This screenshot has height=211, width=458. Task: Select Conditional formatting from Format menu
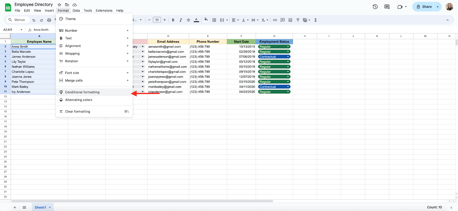pos(94,92)
